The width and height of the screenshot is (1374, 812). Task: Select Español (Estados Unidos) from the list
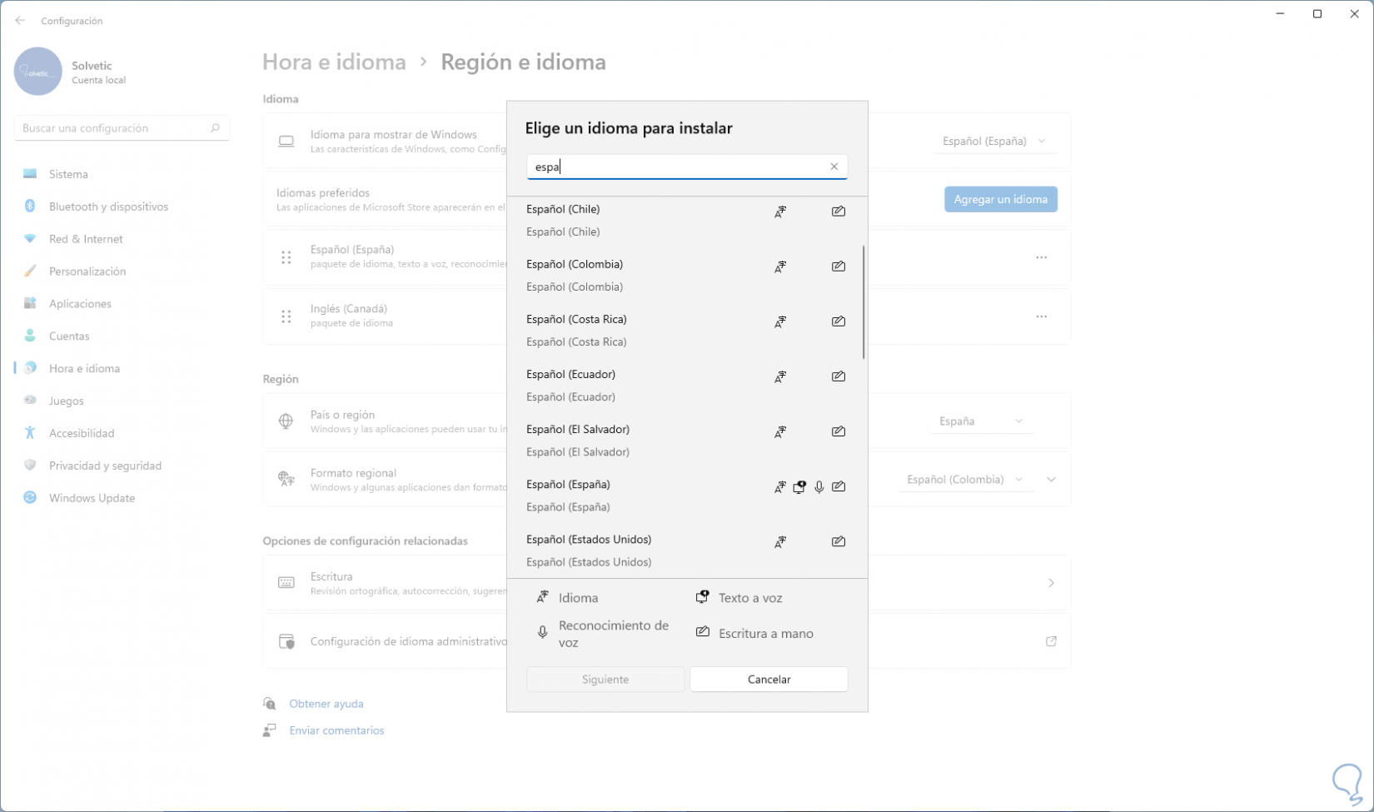(589, 540)
